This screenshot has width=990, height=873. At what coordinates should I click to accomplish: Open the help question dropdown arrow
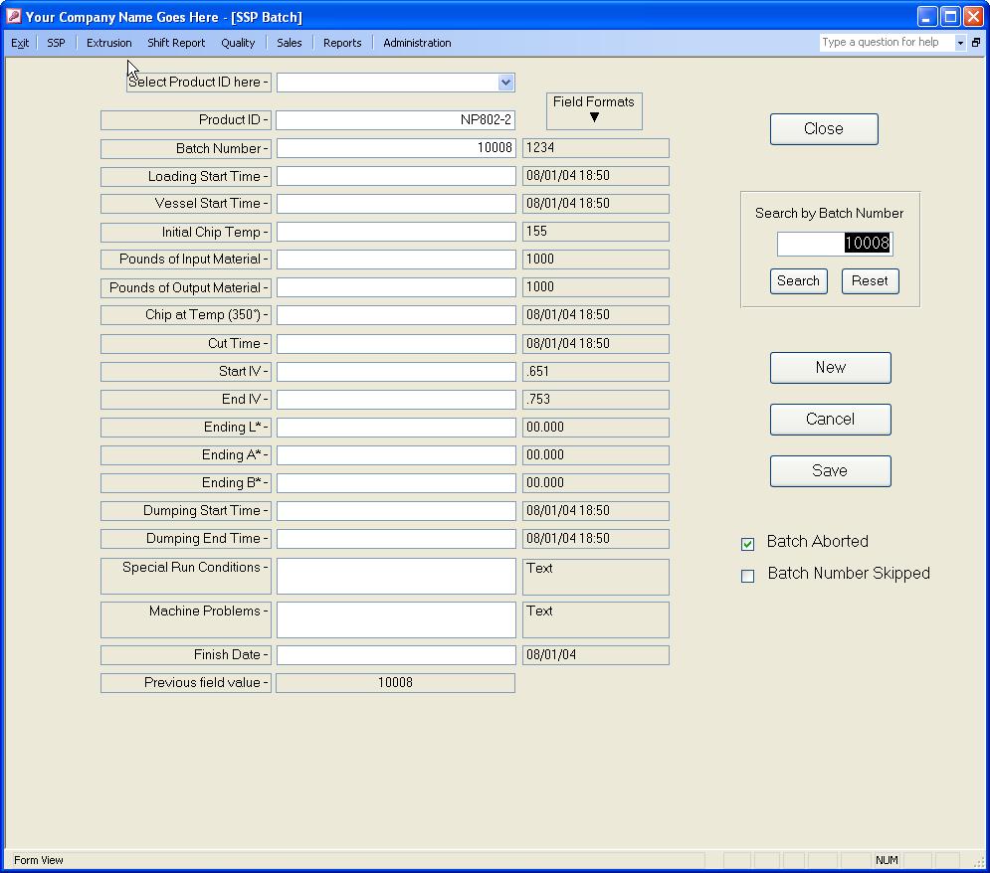[x=960, y=43]
